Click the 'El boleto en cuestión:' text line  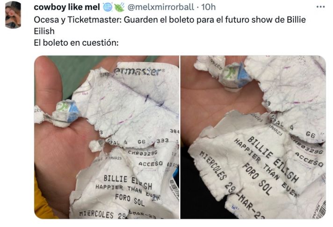pyautogui.click(x=76, y=43)
